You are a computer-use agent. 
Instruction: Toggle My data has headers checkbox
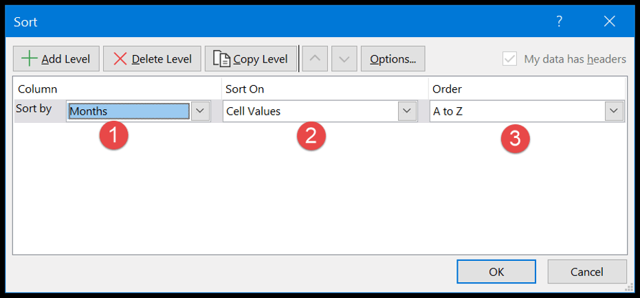[x=510, y=59]
